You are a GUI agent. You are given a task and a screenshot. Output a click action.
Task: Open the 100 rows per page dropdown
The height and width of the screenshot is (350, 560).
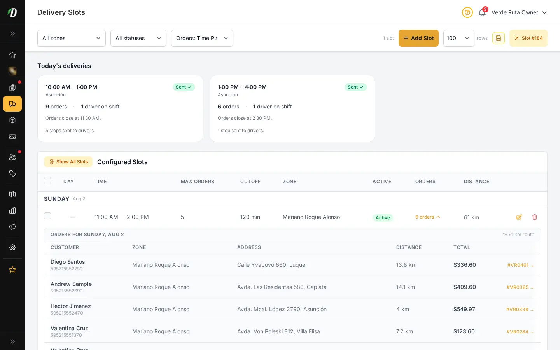tap(459, 38)
